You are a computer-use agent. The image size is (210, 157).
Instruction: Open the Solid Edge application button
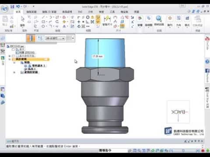5,8
